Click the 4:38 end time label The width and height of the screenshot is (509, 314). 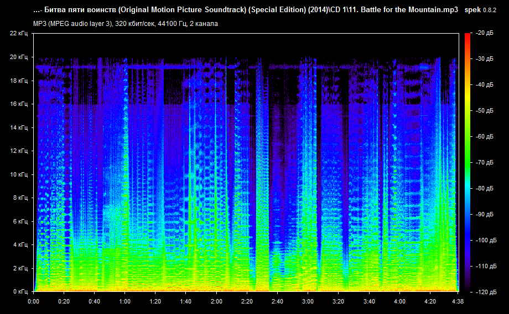point(458,302)
